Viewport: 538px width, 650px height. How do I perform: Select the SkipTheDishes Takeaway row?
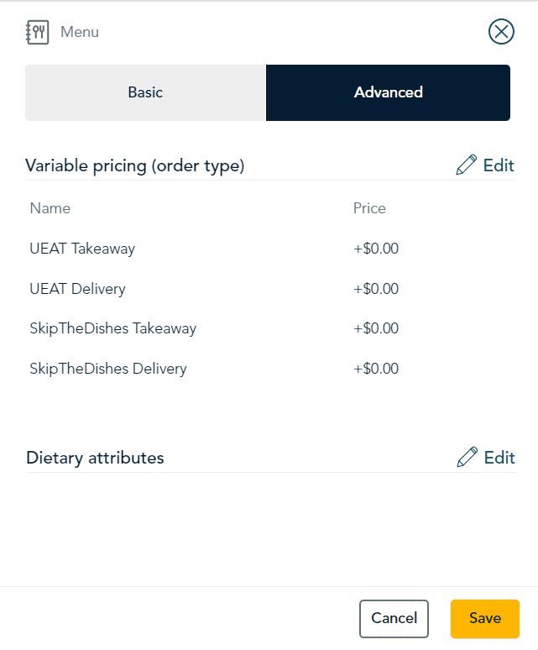(269, 328)
